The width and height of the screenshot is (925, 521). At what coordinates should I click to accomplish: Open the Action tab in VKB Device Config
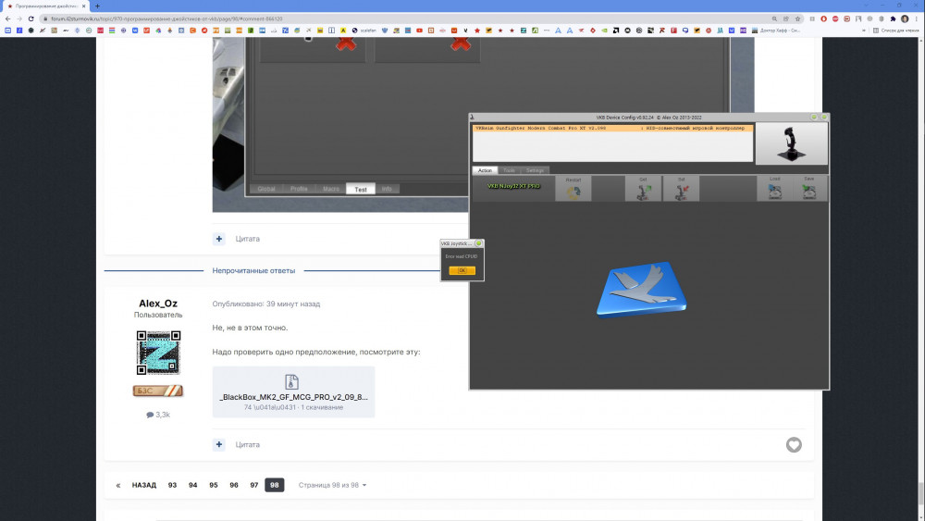(x=485, y=170)
